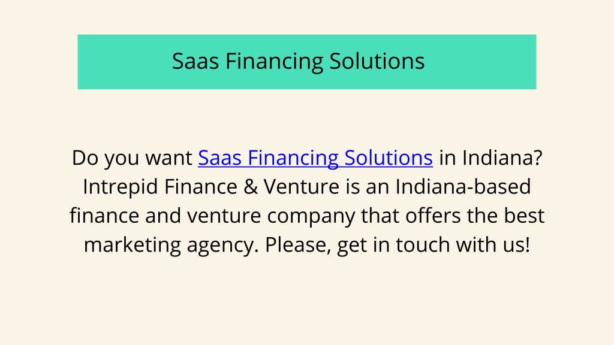This screenshot has height=345, width=614.
Task: Click the Saas Financing Solutions title text
Action: coord(299,61)
